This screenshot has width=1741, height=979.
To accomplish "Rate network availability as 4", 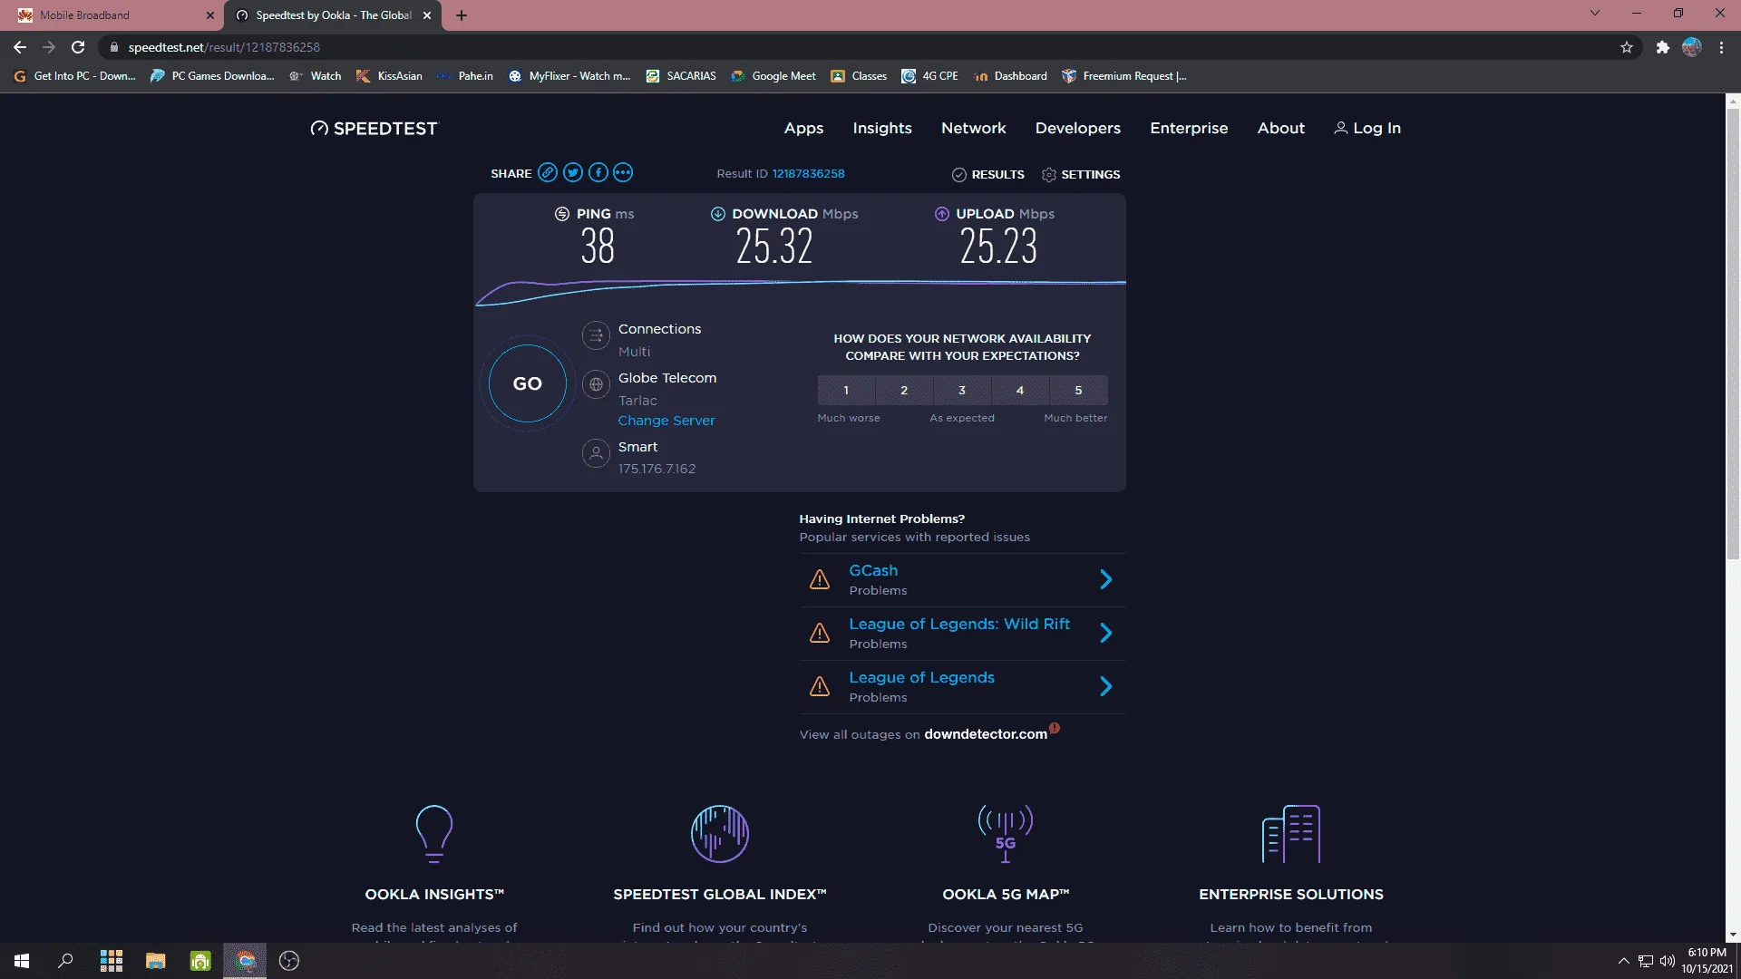I will click(x=1020, y=391).
